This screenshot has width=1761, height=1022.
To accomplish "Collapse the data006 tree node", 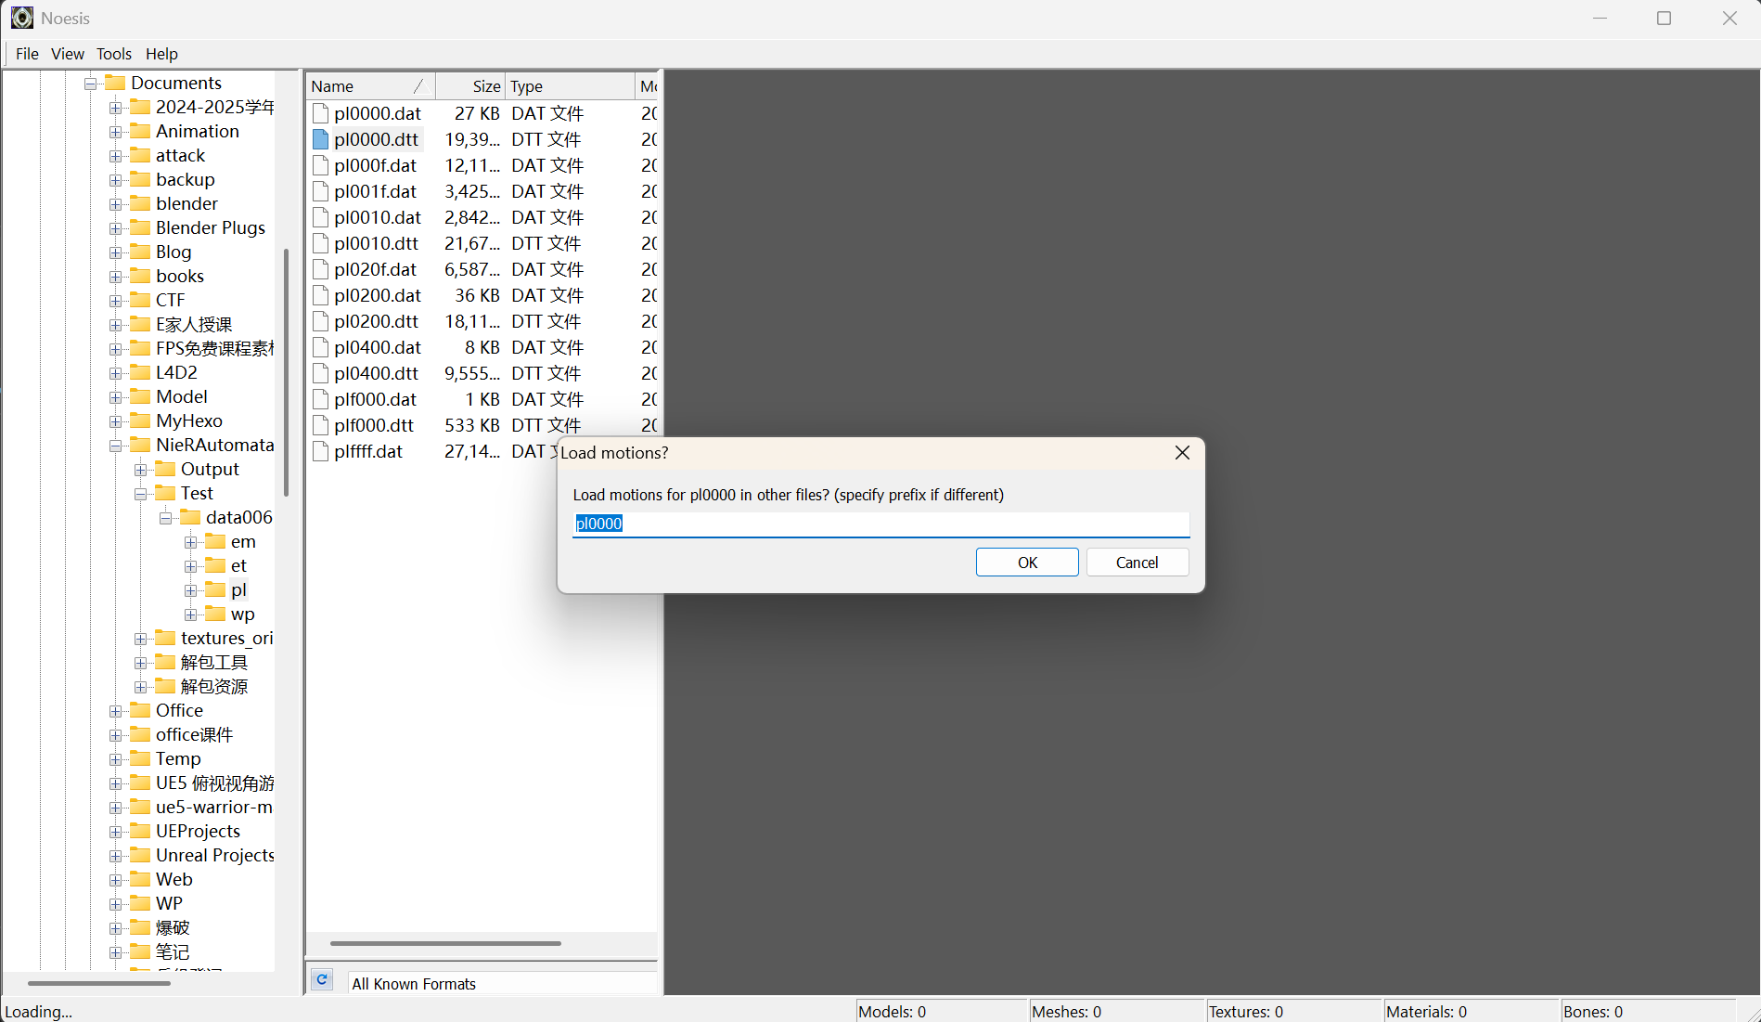I will [x=165, y=518].
